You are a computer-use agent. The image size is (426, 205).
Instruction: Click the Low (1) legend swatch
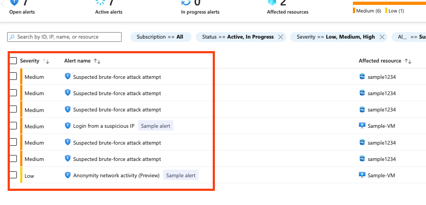click(x=386, y=11)
